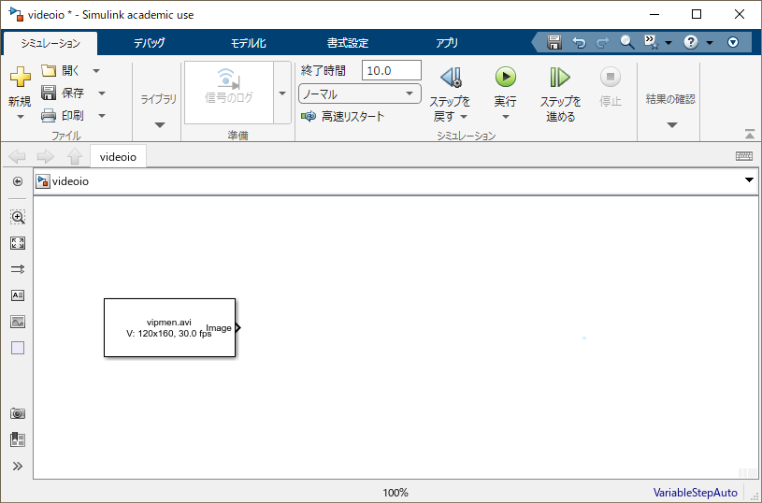Click the Step Back icon

451,78
